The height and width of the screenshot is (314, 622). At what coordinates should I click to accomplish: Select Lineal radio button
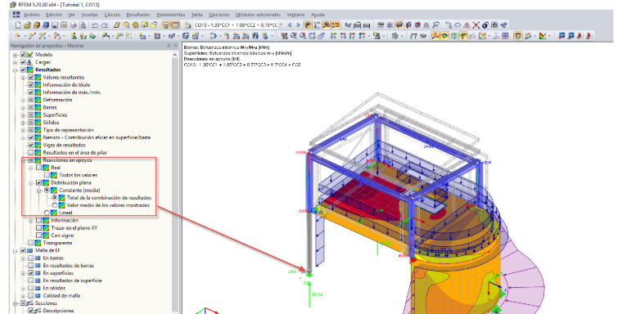tap(47, 213)
